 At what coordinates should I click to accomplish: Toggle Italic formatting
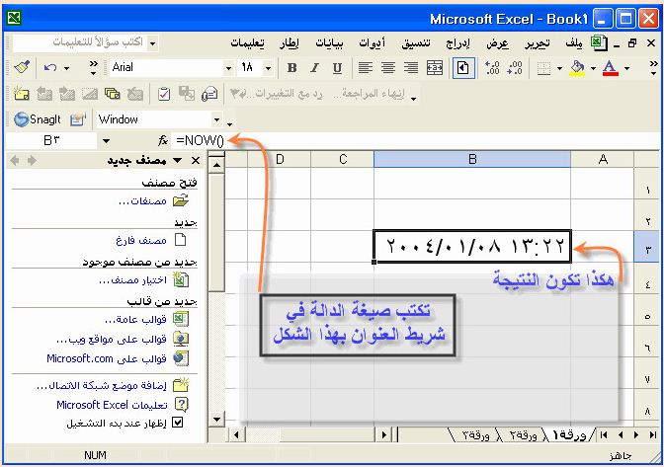(314, 68)
